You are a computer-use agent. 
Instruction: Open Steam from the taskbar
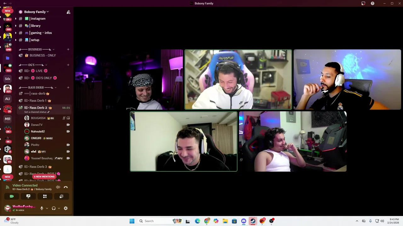pos(253,221)
